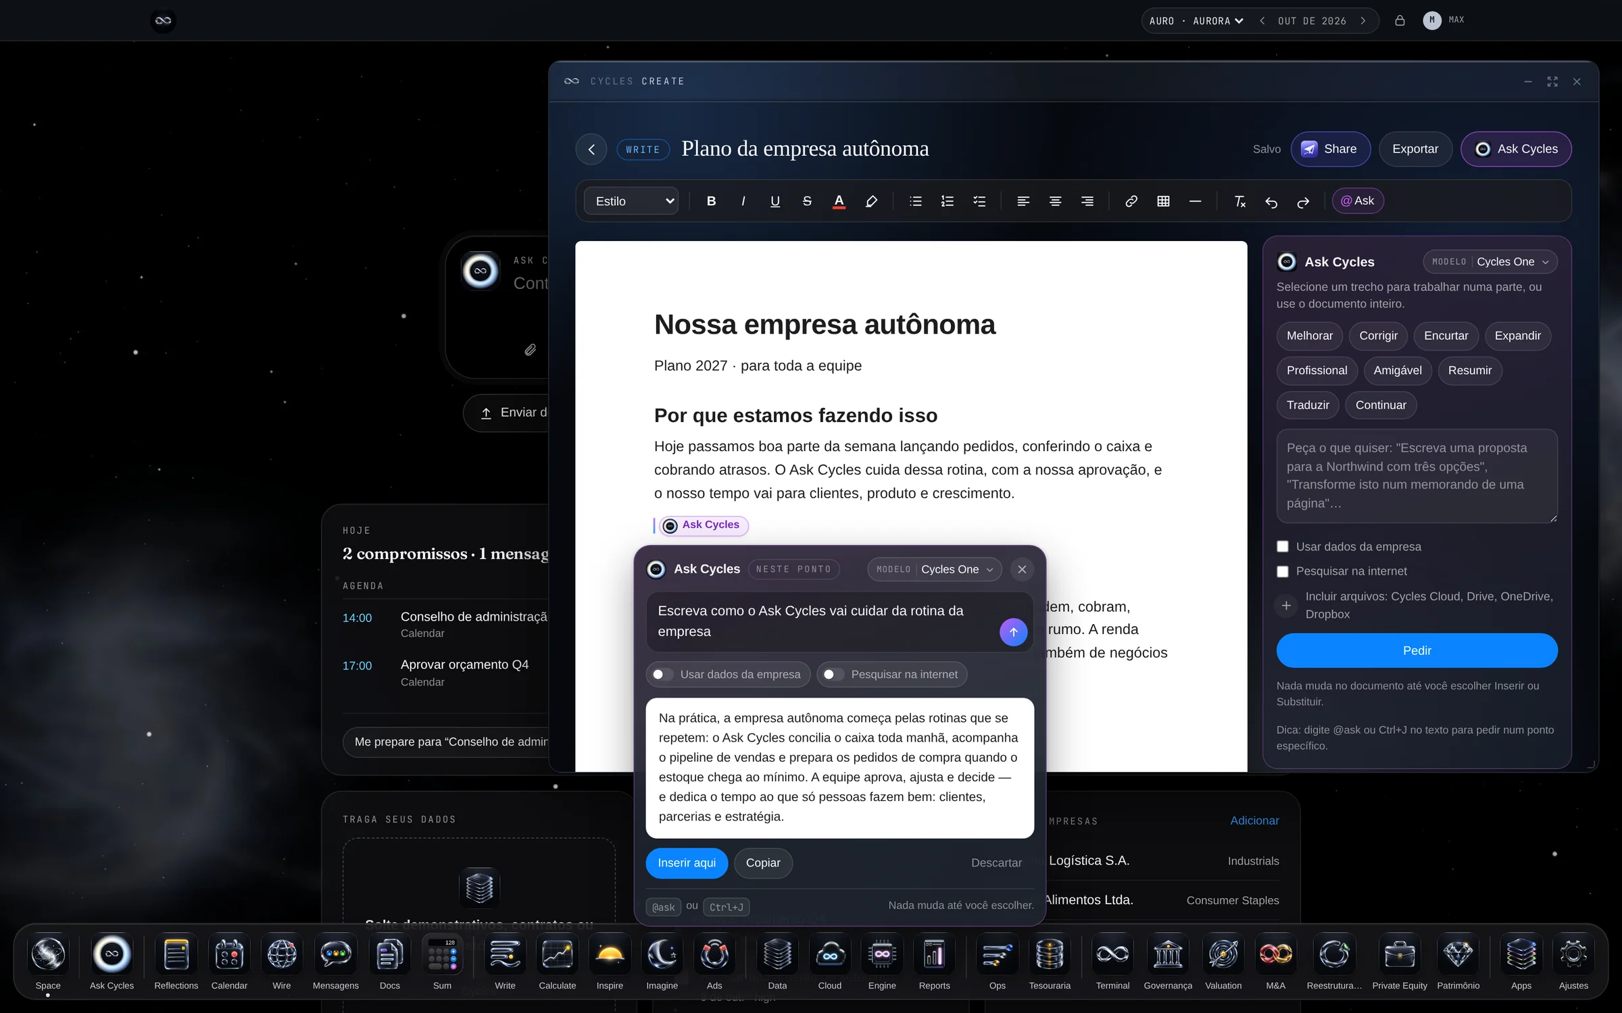Apply italic formatting

pyautogui.click(x=743, y=201)
